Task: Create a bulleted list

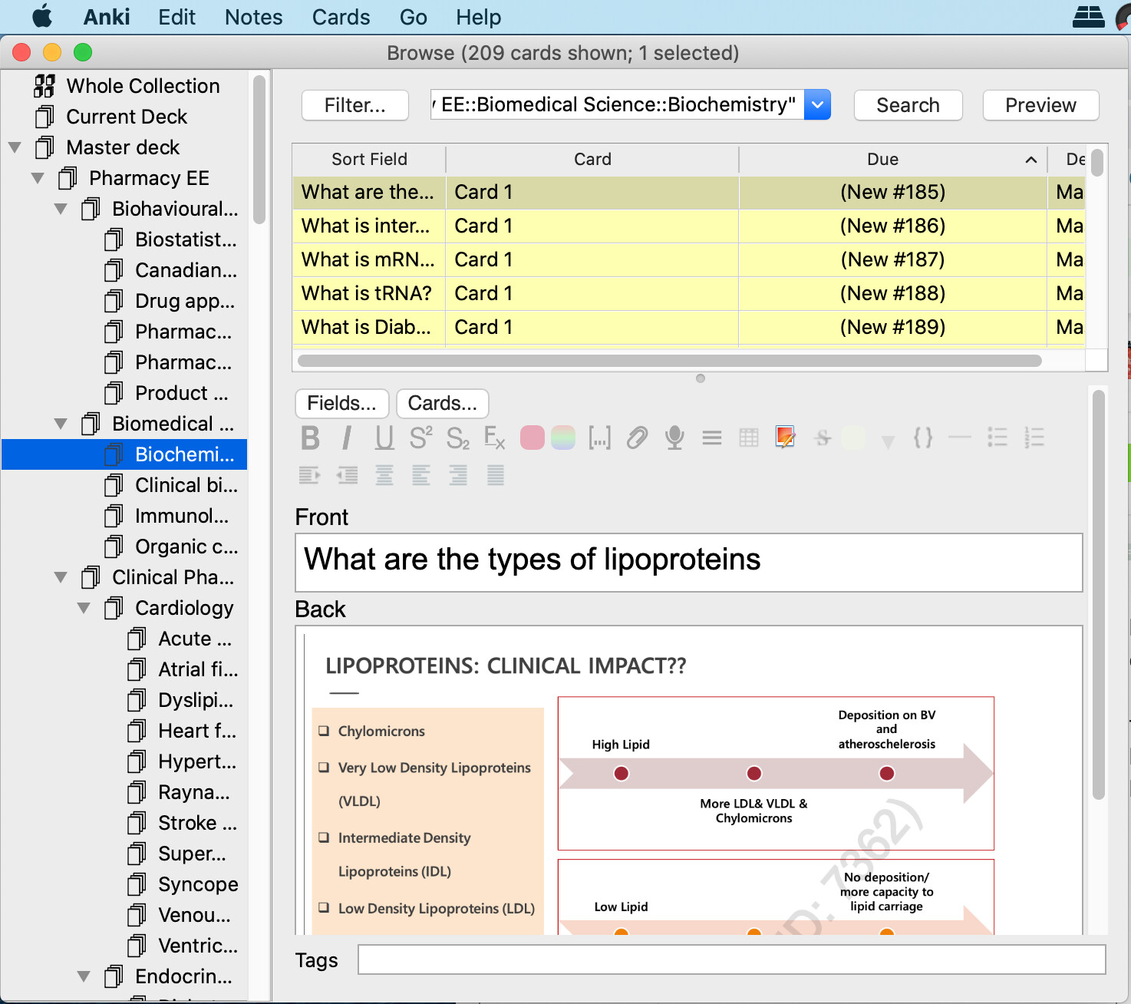Action: [x=997, y=438]
